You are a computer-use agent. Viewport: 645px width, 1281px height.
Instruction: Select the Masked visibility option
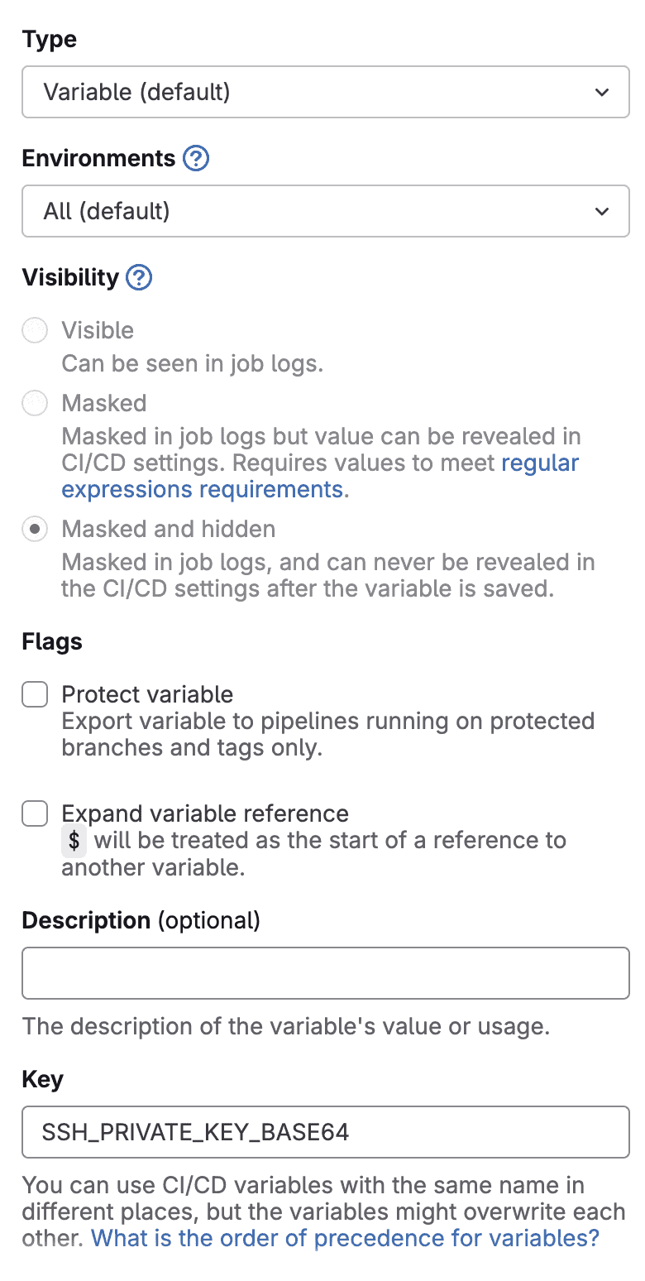tap(35, 403)
